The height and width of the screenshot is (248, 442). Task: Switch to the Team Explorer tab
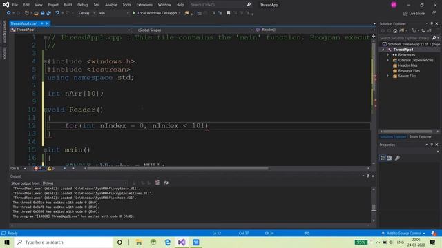tap(421, 137)
